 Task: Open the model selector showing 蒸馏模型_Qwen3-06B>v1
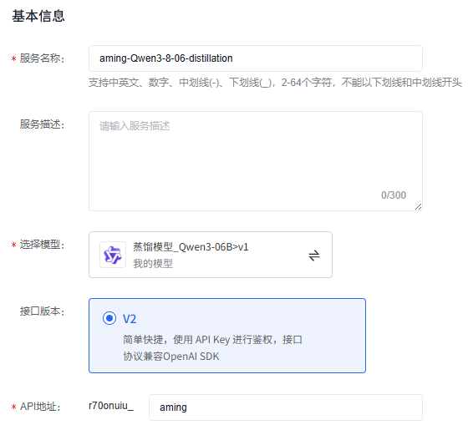(211, 255)
